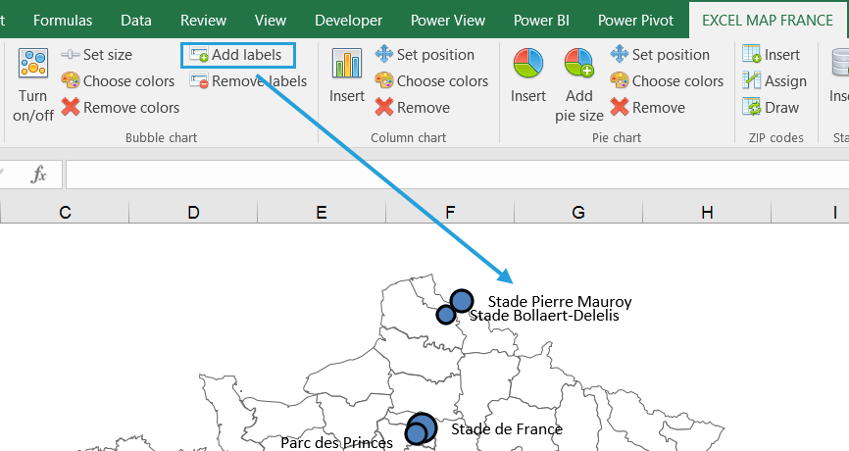The height and width of the screenshot is (451, 849).
Task: Insert a pie chart
Action: 527,75
